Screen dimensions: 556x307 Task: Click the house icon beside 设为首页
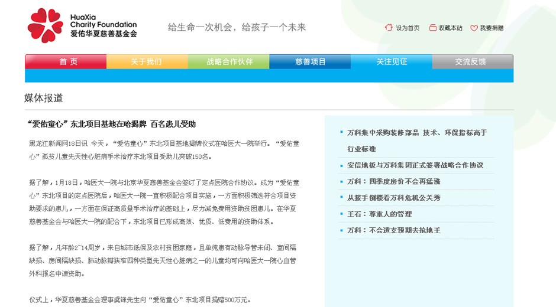(389, 27)
